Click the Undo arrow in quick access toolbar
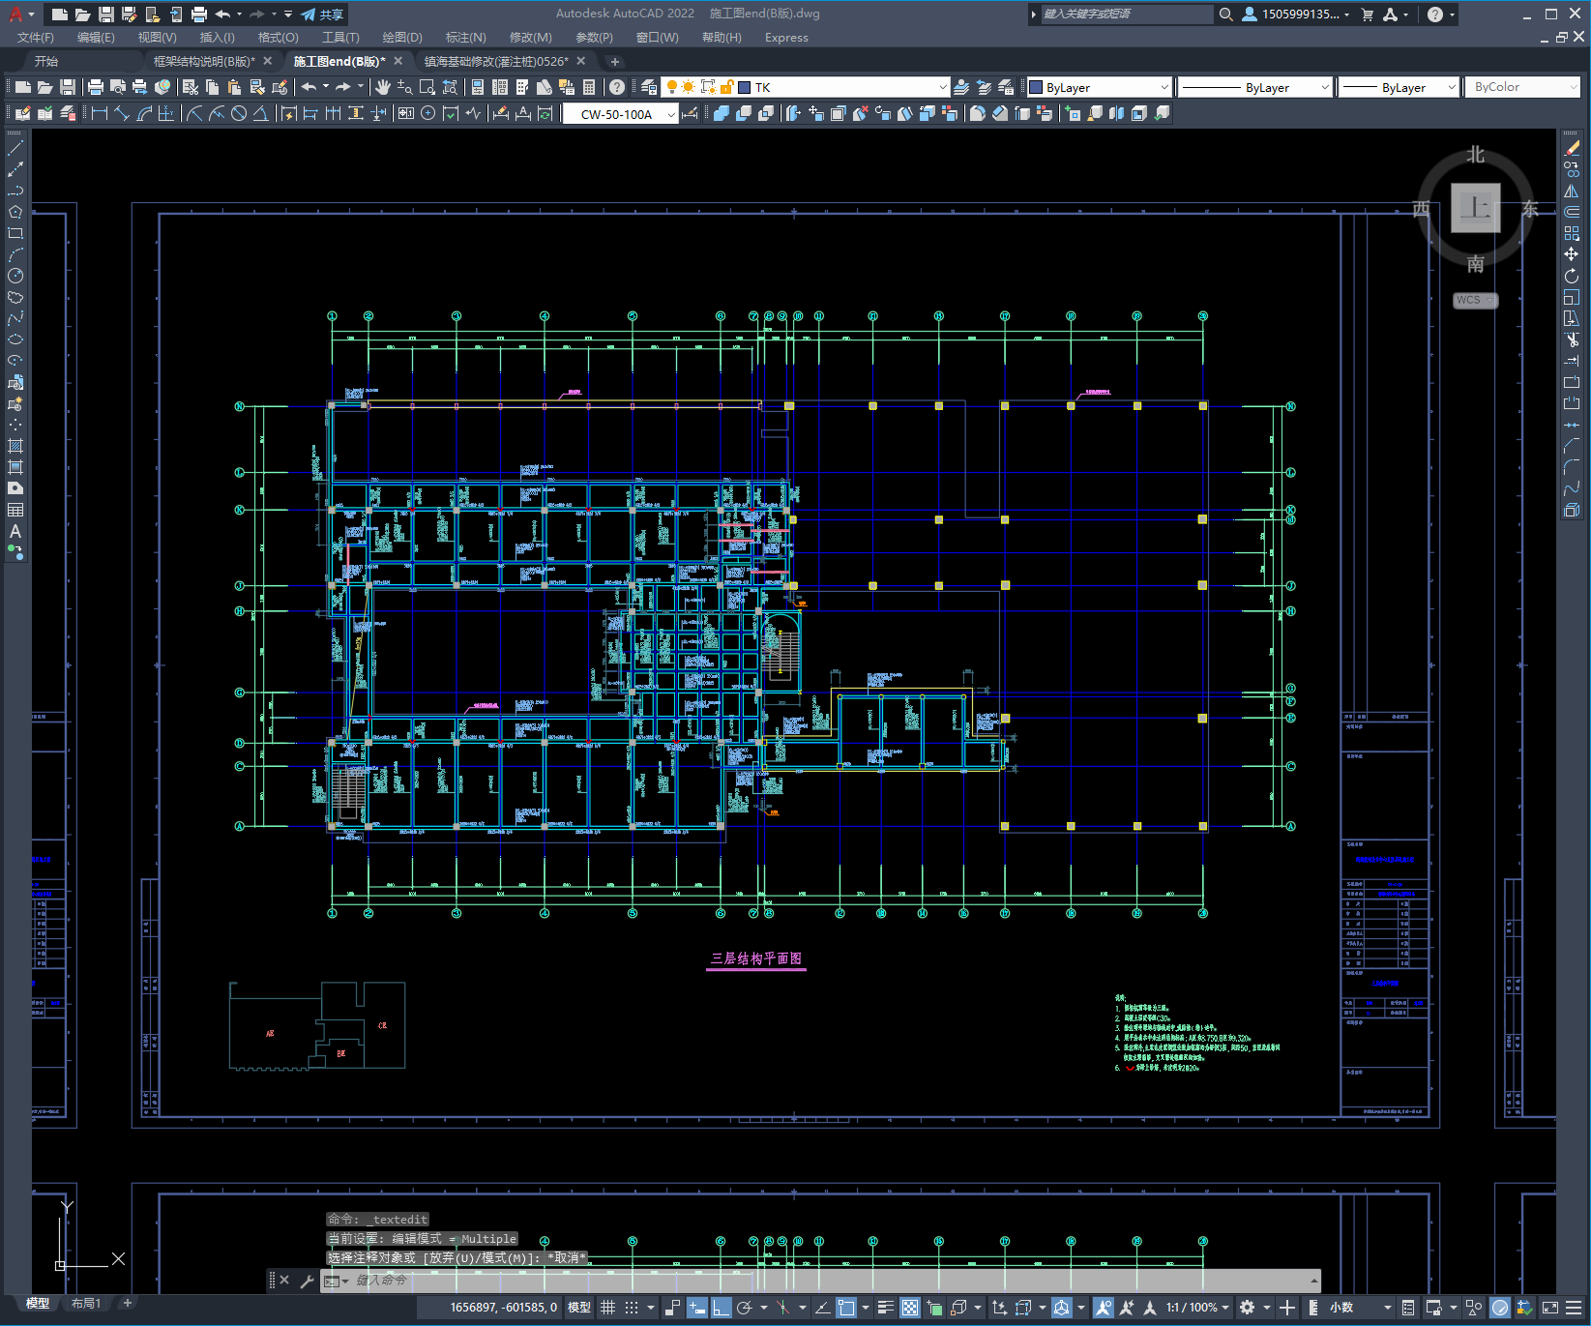Screen dimensions: 1591x1326 (x=223, y=15)
